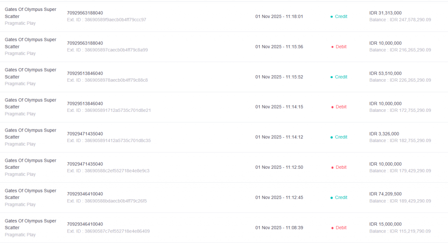Select the amount IDR 3,326,000
Viewport: 448px width, 243px height.
point(384,134)
